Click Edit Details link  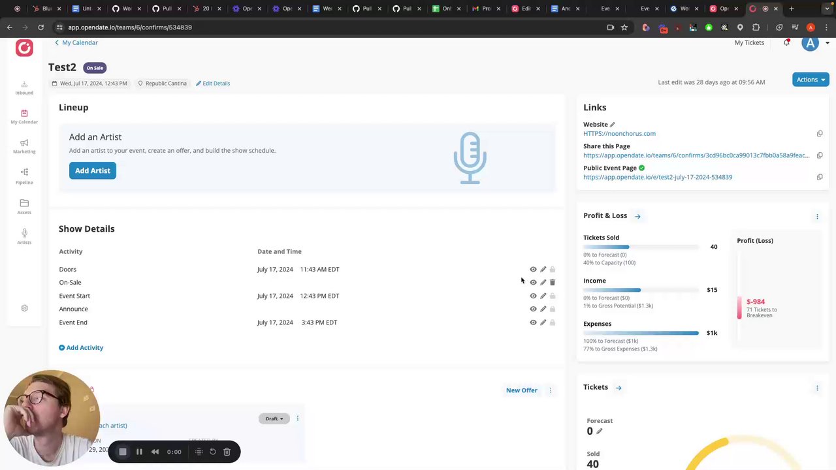[x=213, y=84]
